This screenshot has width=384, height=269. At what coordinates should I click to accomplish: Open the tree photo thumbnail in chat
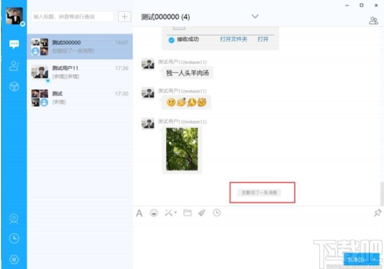[x=182, y=149]
